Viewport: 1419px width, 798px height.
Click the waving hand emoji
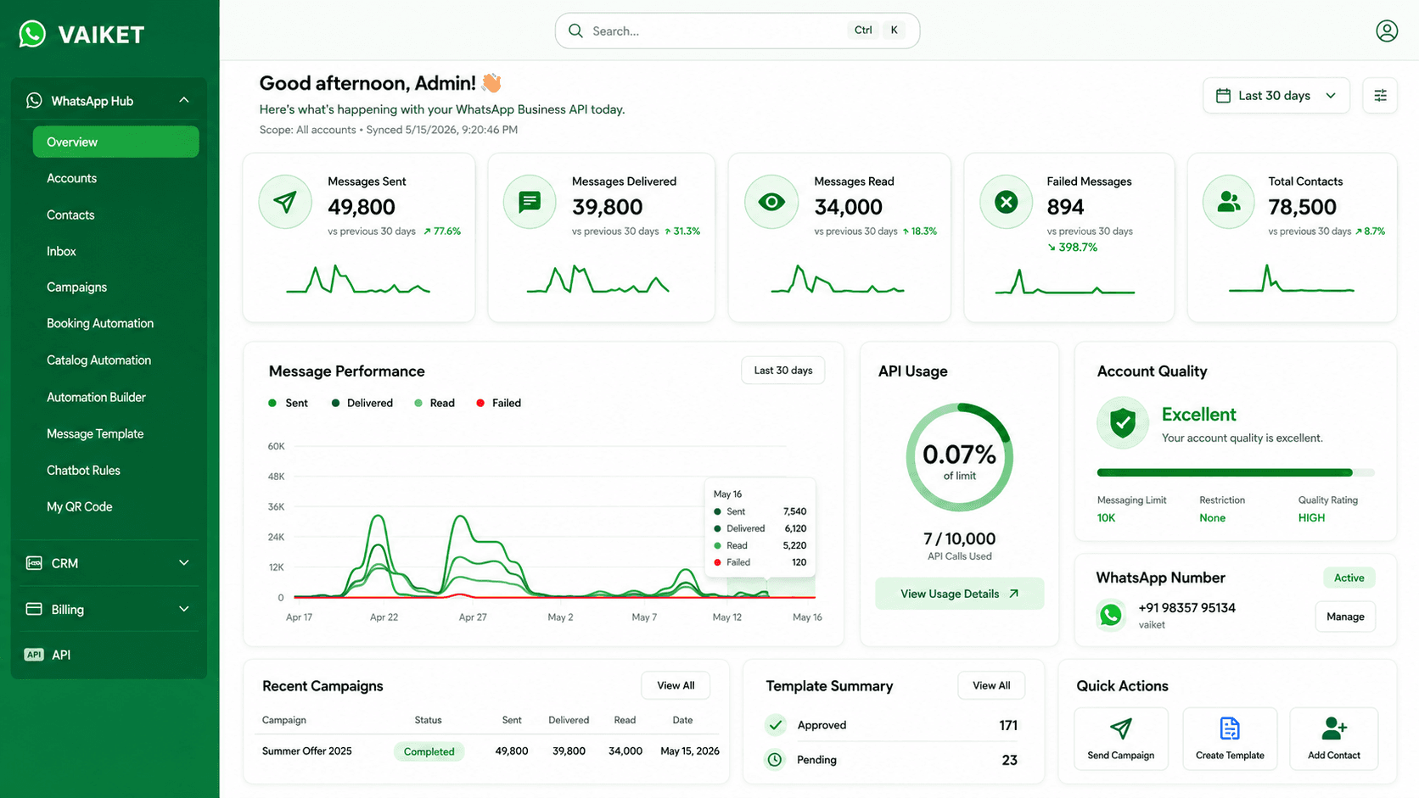[491, 83]
